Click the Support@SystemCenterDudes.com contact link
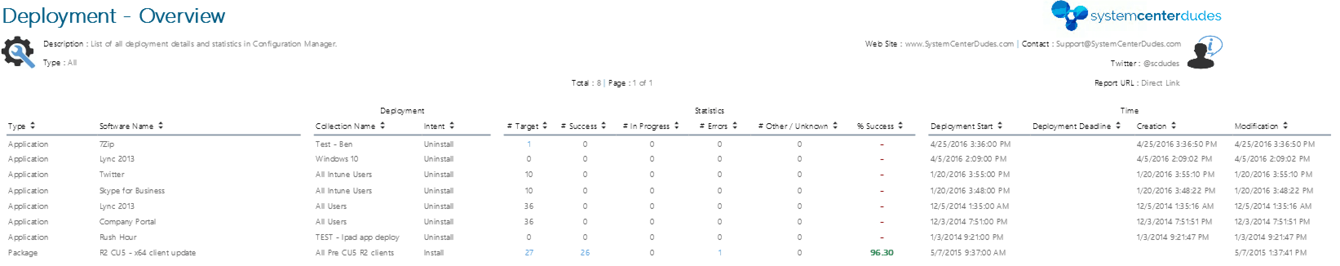 pyautogui.click(x=1119, y=44)
